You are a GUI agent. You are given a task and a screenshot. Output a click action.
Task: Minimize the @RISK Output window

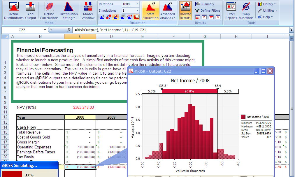pos(257,71)
